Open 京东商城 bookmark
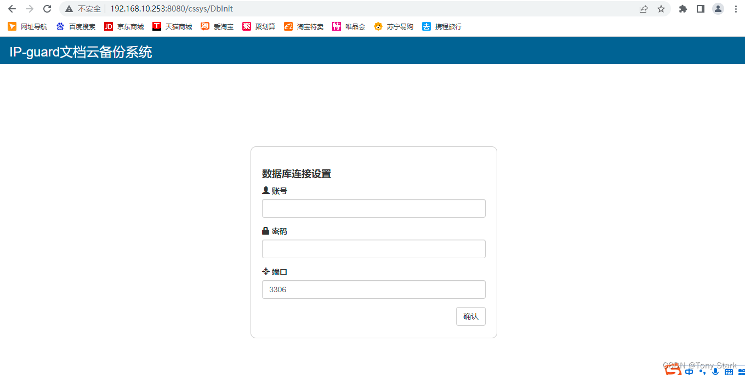Viewport: 745px width, 375px height. [x=124, y=26]
